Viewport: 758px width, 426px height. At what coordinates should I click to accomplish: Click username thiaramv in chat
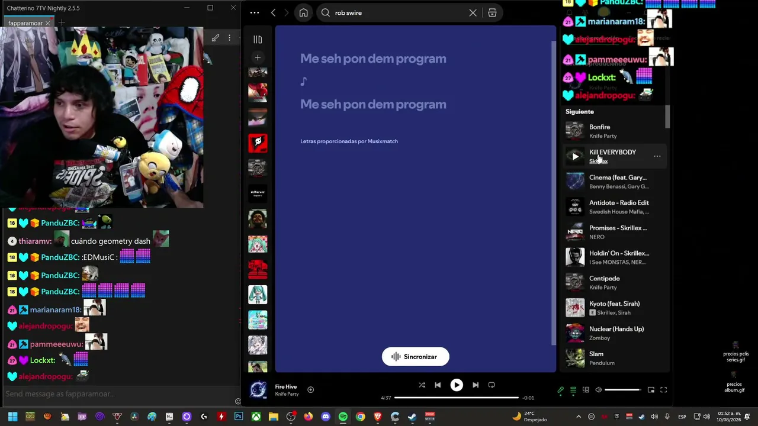coord(35,241)
